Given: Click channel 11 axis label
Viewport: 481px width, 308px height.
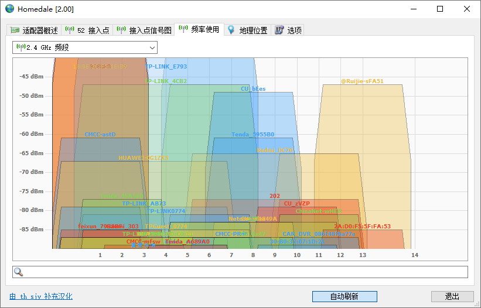Looking at the screenshot, I should [x=319, y=255].
